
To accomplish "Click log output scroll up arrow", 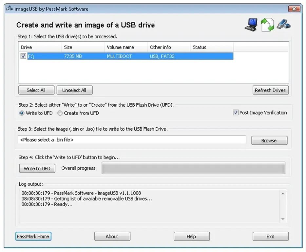I will click(x=283, y=193).
